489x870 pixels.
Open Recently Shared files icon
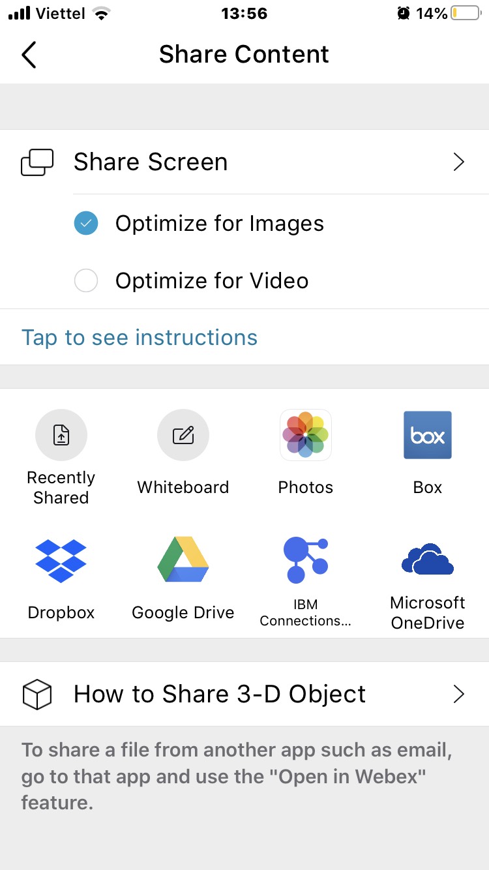pos(61,435)
